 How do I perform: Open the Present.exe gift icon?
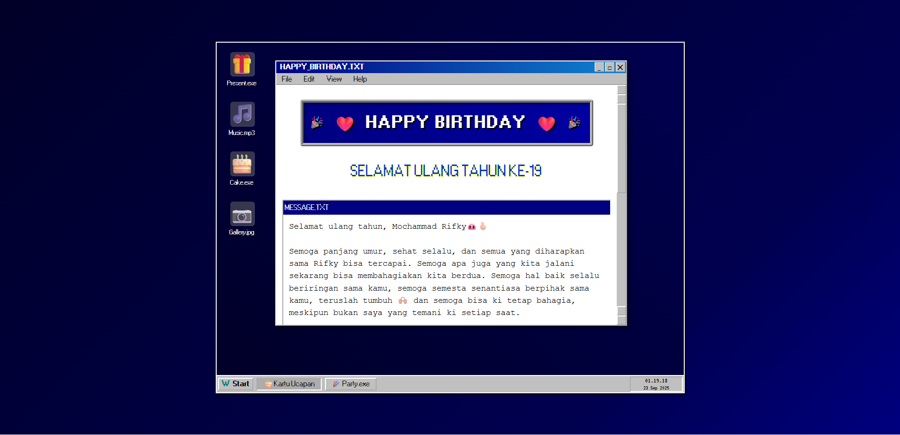coord(242,64)
